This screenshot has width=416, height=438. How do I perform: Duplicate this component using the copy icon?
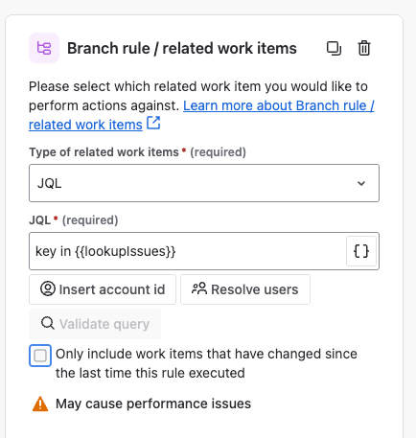334,49
